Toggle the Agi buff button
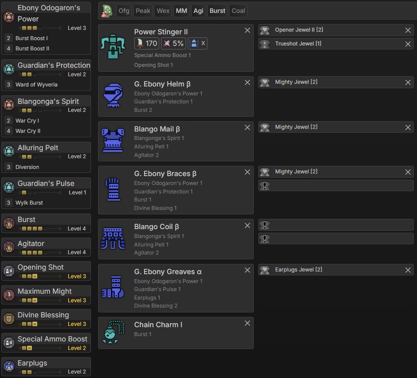Viewport: 417px width, 378px height. coord(198,11)
